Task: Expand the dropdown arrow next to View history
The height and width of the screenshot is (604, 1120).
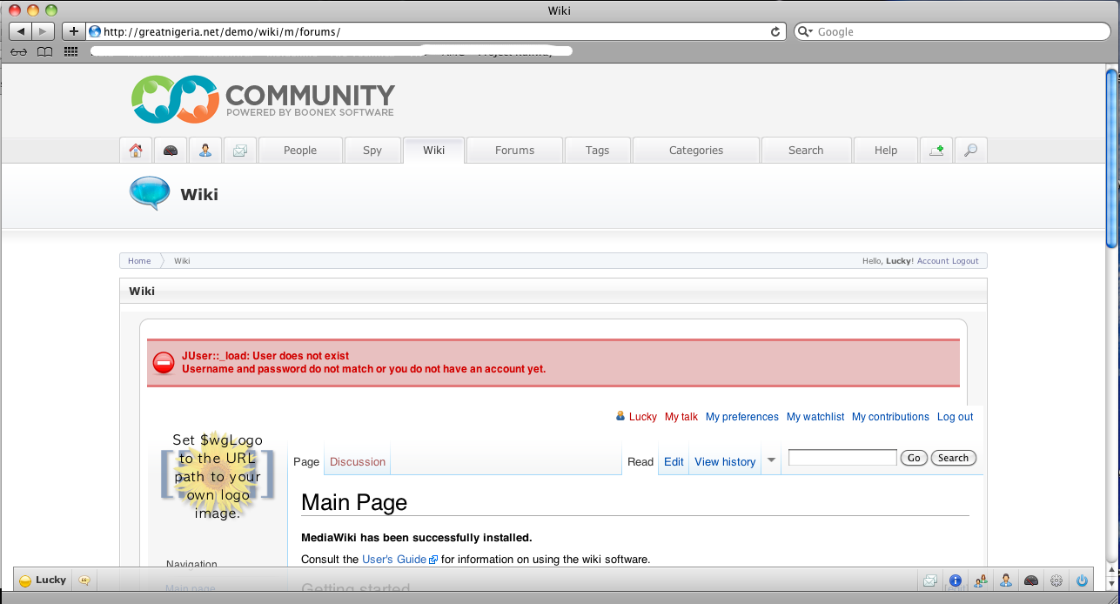Action: (771, 461)
